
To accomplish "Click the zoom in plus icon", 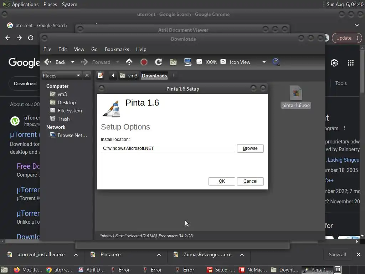I will (x=223, y=62).
